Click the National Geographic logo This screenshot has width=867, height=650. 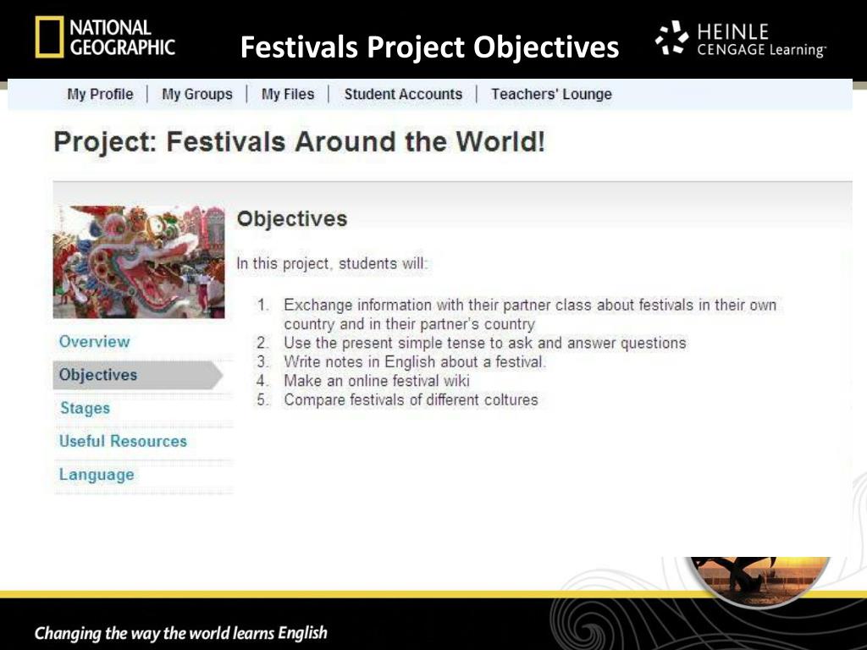[x=105, y=37]
